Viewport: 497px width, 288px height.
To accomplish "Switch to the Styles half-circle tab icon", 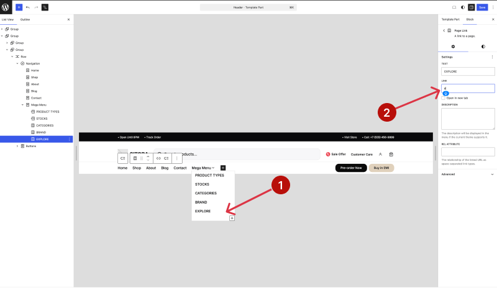I will 483,47.
